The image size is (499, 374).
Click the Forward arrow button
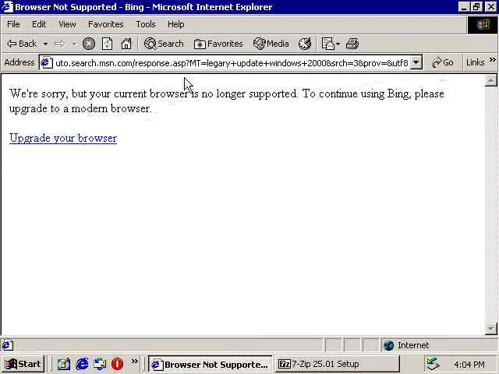59,44
